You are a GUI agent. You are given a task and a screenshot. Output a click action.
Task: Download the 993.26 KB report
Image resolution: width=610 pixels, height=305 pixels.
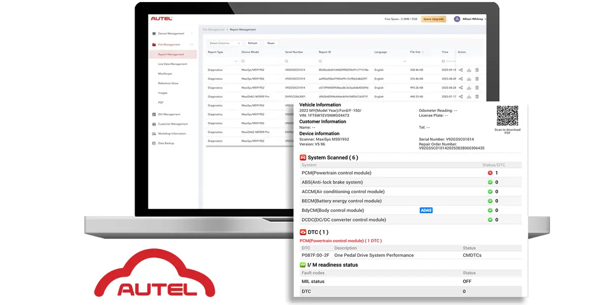469,87
